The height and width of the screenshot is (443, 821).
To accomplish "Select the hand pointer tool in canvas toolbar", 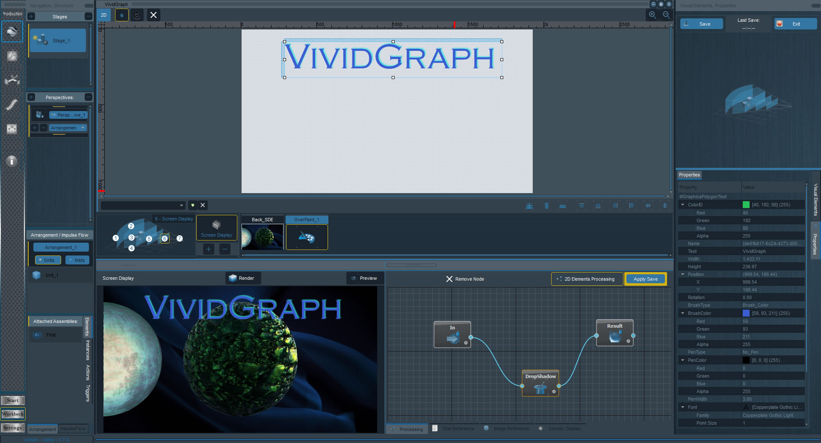I will point(122,15).
